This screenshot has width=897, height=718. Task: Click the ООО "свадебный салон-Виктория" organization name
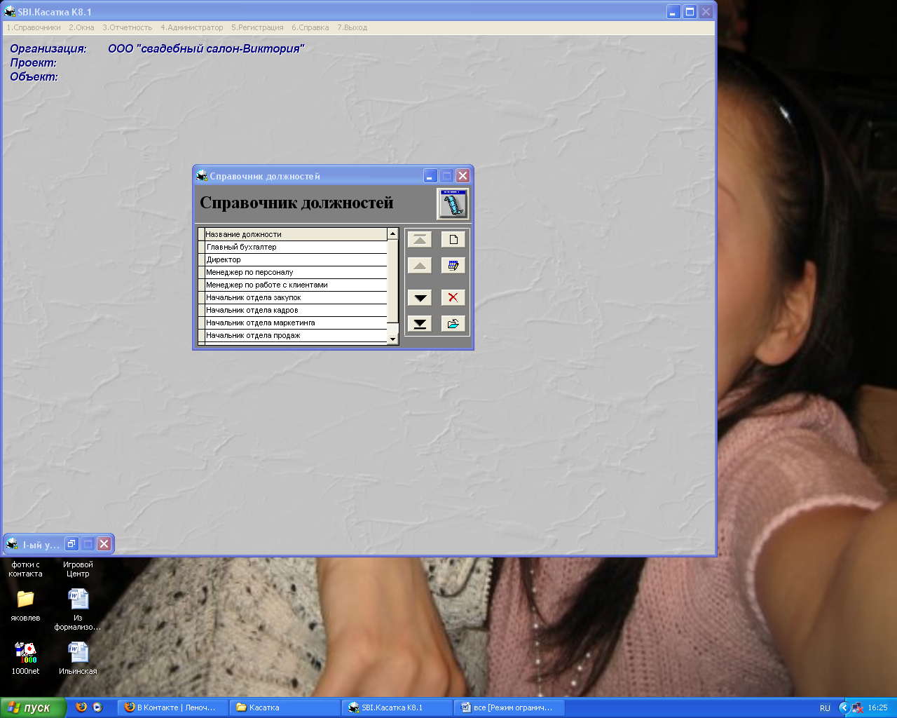206,48
